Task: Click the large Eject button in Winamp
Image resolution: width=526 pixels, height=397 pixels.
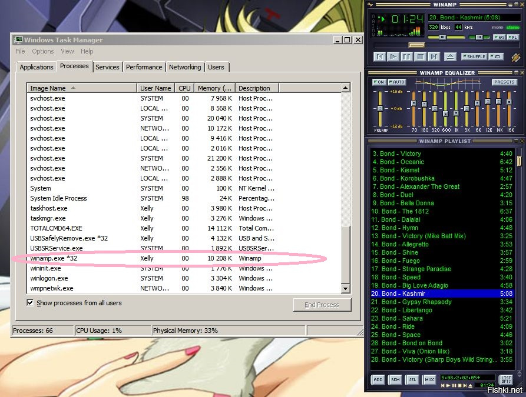Action: (x=450, y=56)
